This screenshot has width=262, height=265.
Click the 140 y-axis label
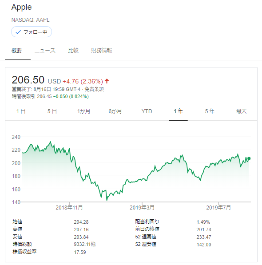tap(16, 202)
